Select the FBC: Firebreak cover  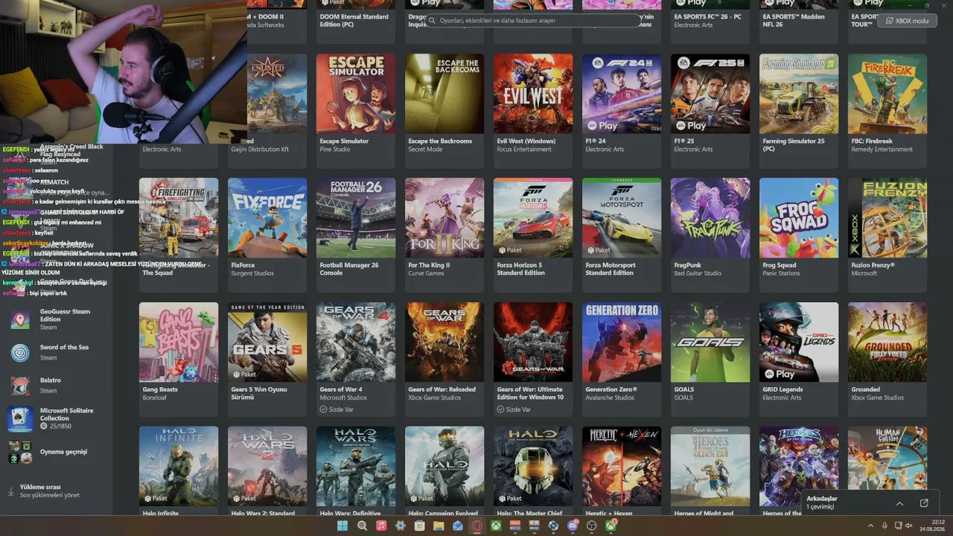887,94
